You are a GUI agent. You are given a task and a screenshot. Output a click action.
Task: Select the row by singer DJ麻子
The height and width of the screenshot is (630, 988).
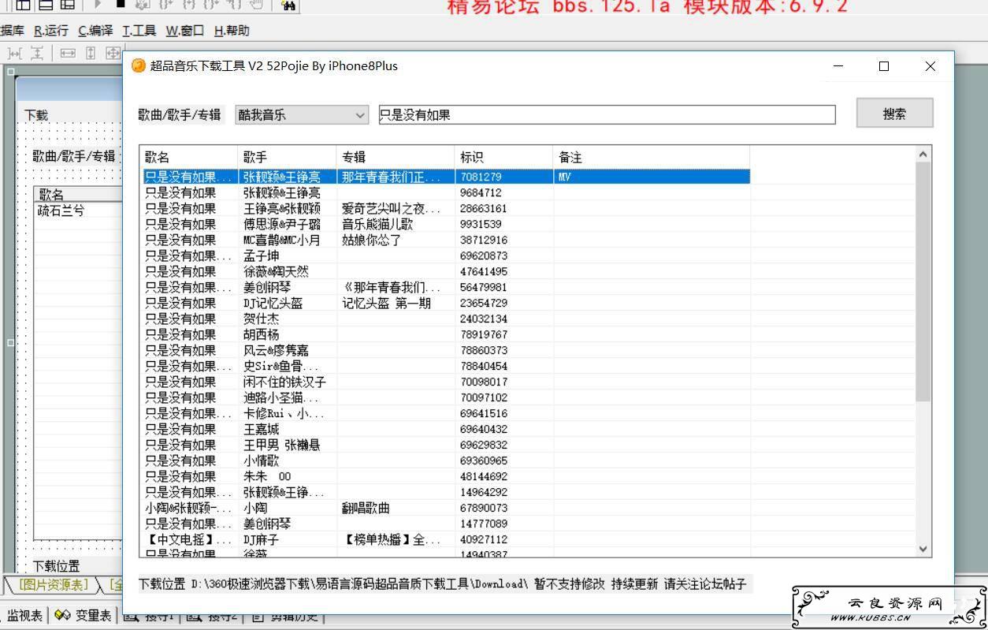[x=446, y=539]
